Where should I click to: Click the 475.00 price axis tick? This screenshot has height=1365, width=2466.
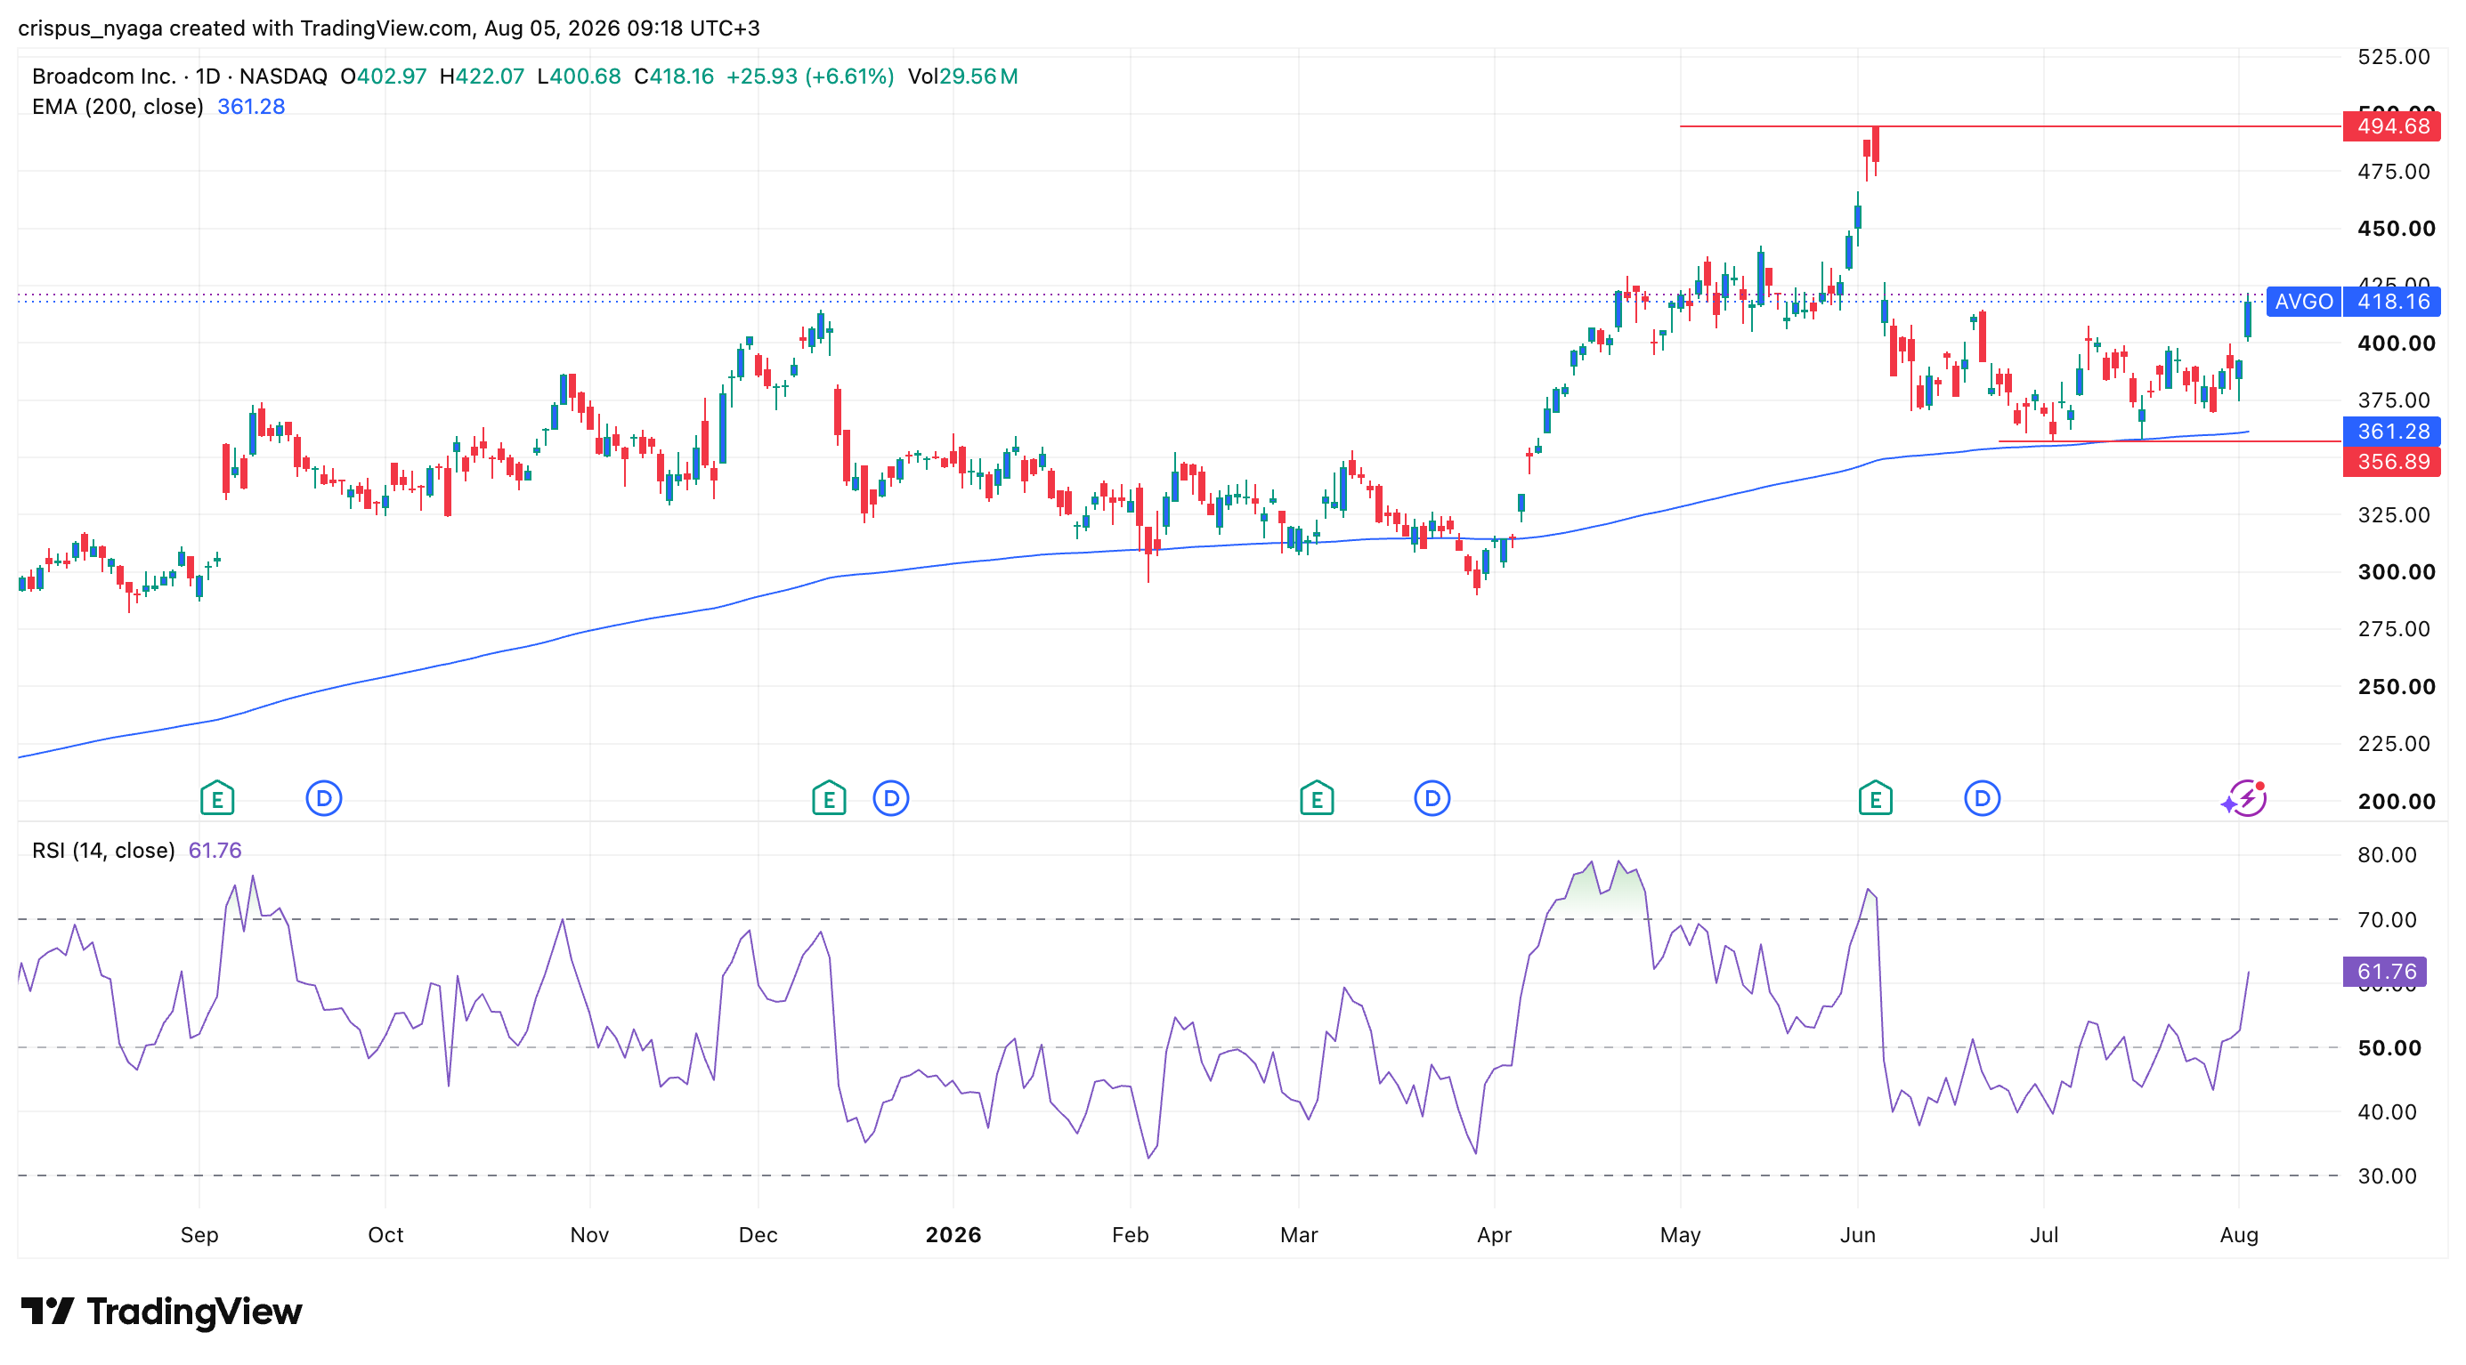pos(2394,172)
